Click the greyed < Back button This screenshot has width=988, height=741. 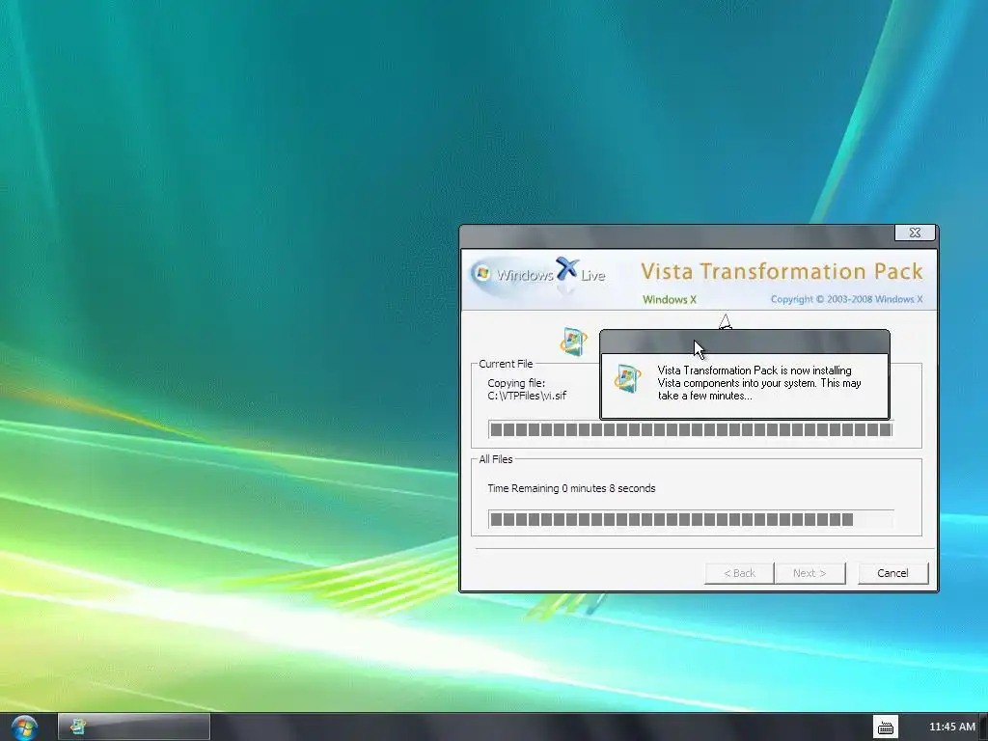[739, 573]
